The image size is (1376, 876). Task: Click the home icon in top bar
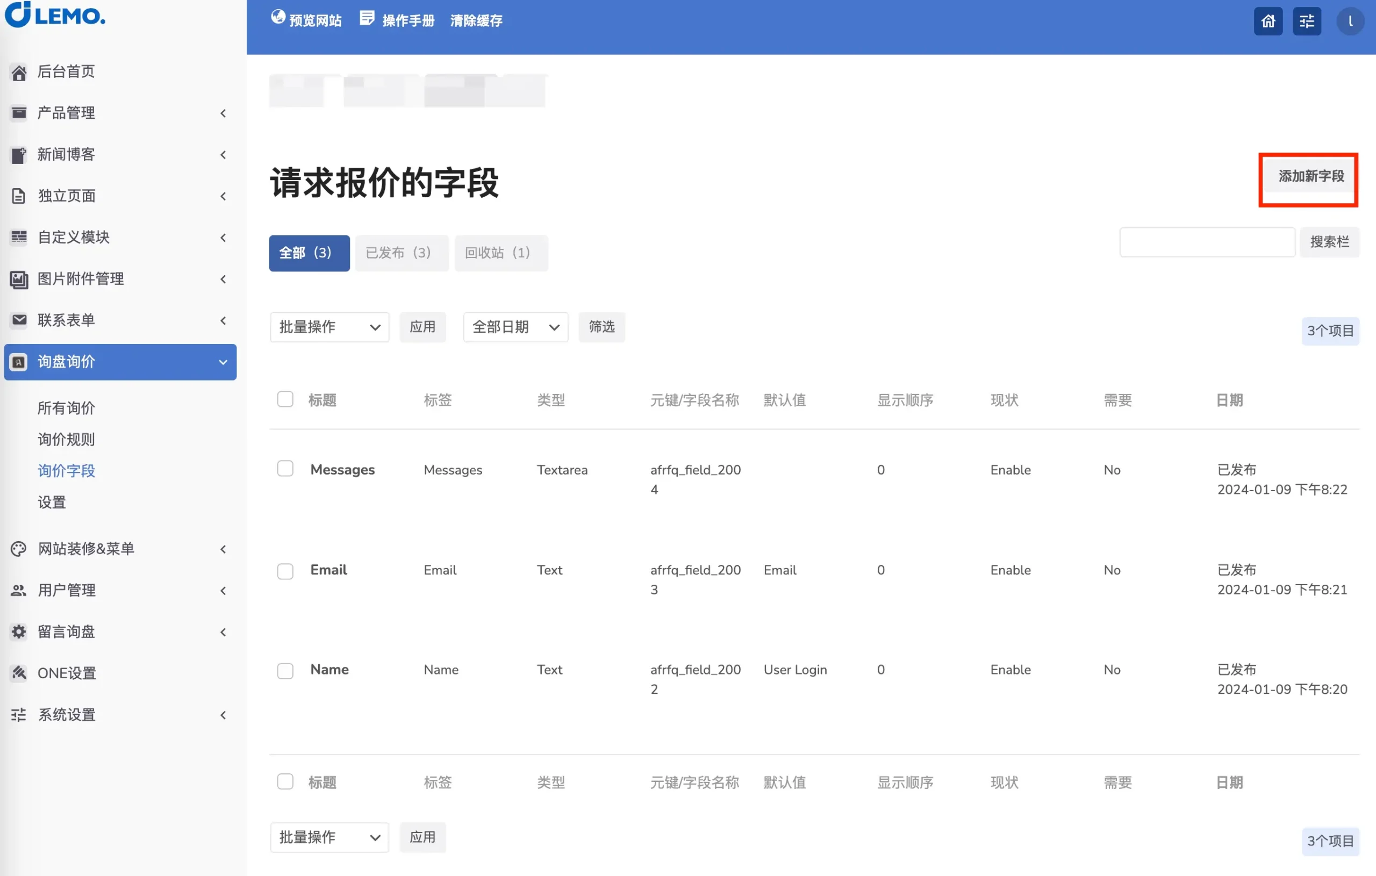(1267, 21)
